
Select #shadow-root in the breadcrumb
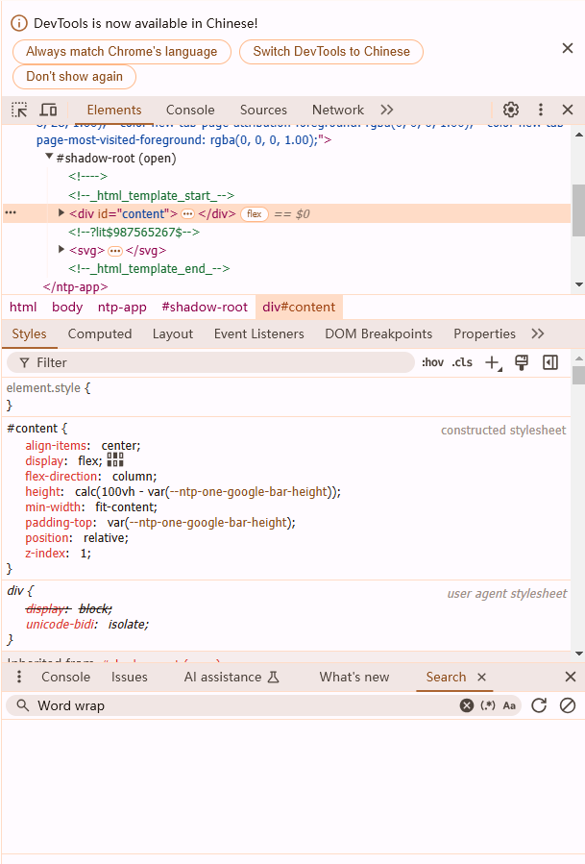point(205,307)
